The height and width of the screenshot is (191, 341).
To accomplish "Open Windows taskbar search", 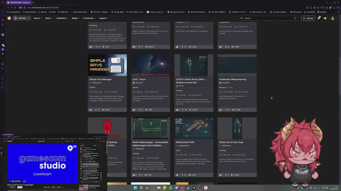I will (141, 188).
